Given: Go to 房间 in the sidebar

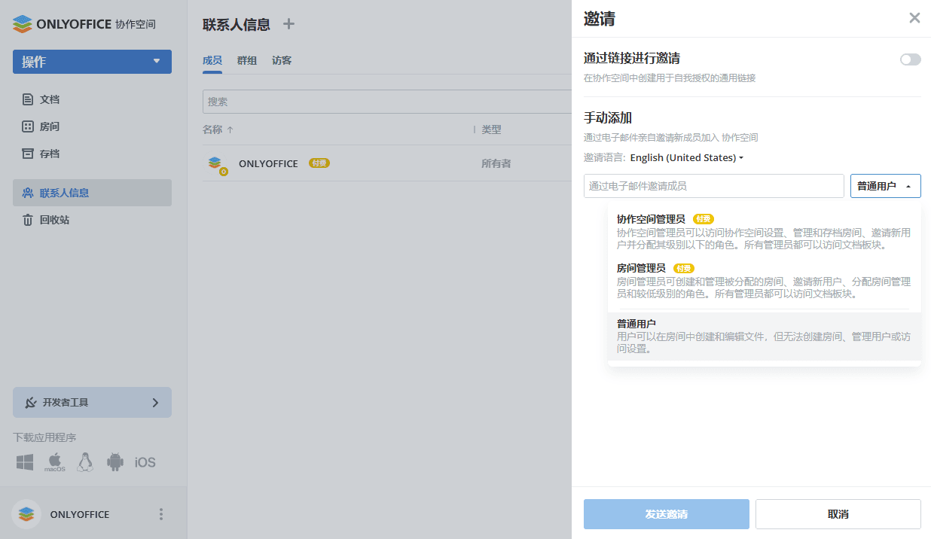Looking at the screenshot, I should point(92,126).
